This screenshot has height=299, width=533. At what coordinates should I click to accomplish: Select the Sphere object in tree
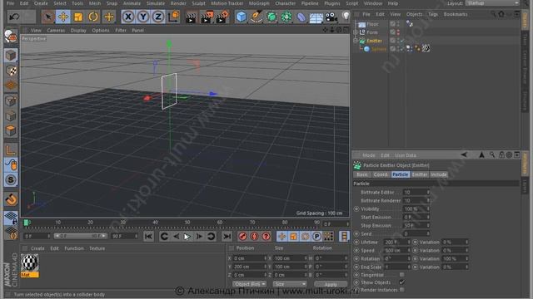pyautogui.click(x=378, y=49)
